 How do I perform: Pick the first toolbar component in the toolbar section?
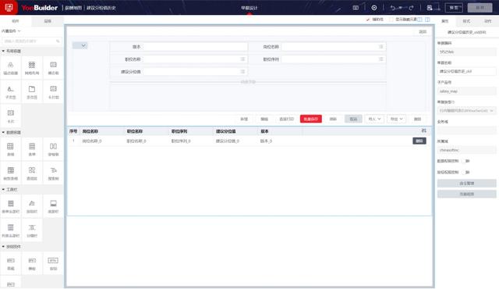coord(10,206)
